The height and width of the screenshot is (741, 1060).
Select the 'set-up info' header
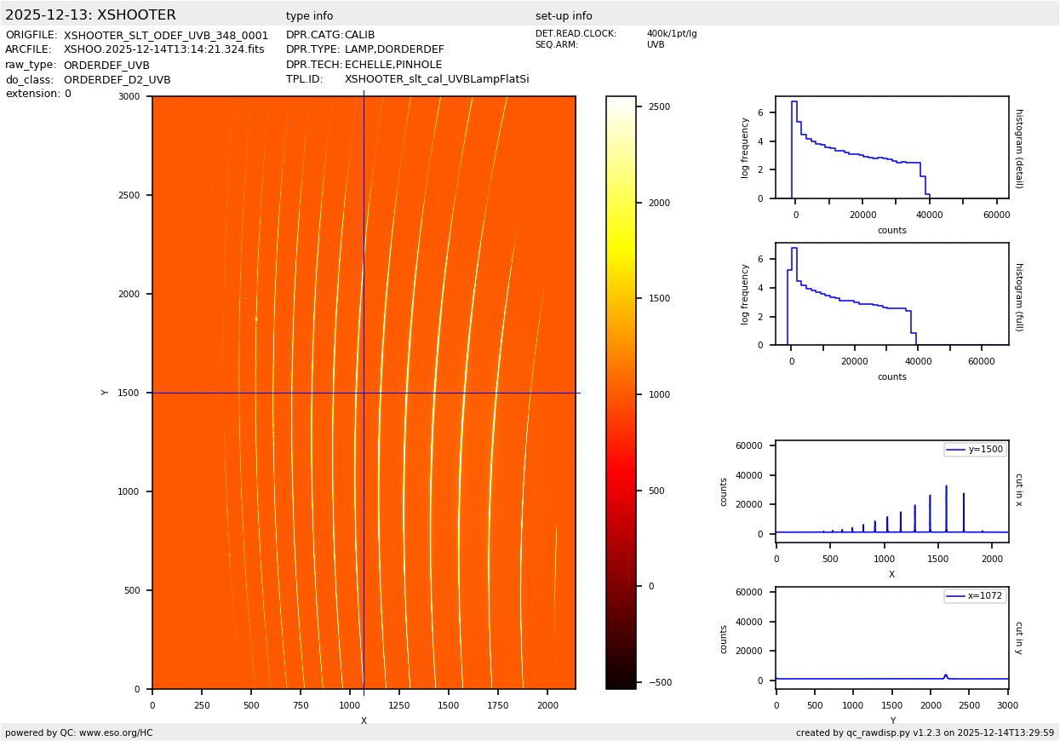564,16
